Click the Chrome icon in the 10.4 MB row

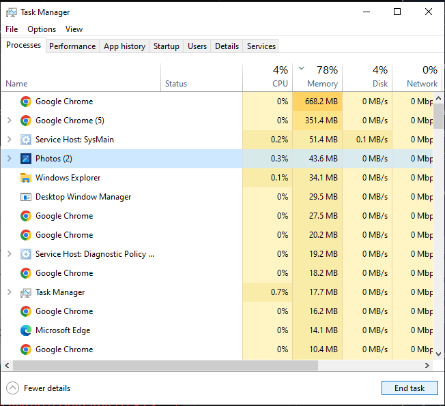tap(26, 349)
